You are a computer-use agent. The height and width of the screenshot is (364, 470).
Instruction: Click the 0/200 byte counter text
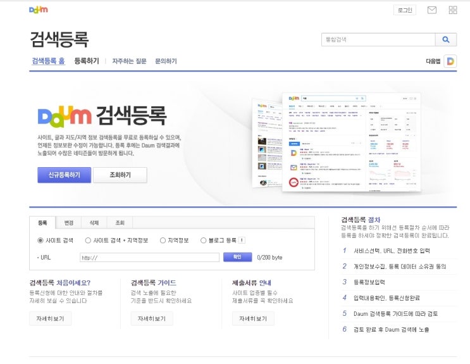[269, 258]
